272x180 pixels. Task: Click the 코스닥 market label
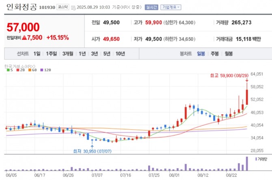click(63, 7)
